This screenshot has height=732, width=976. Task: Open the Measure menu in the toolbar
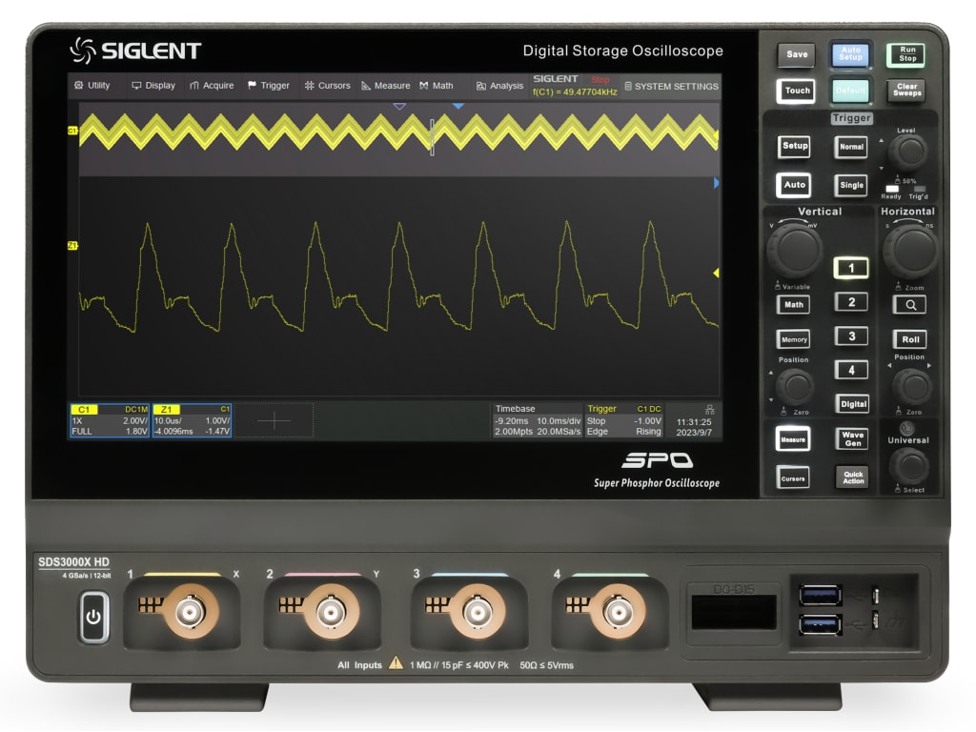387,85
